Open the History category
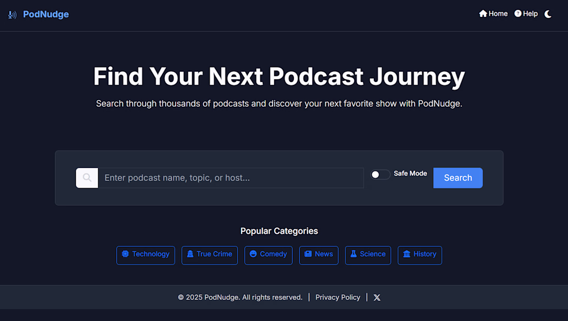This screenshot has height=321, width=568. 420,255
